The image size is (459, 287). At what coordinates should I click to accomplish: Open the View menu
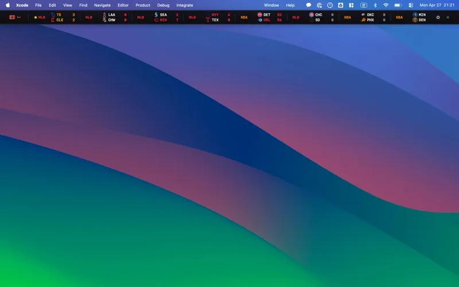68,5
